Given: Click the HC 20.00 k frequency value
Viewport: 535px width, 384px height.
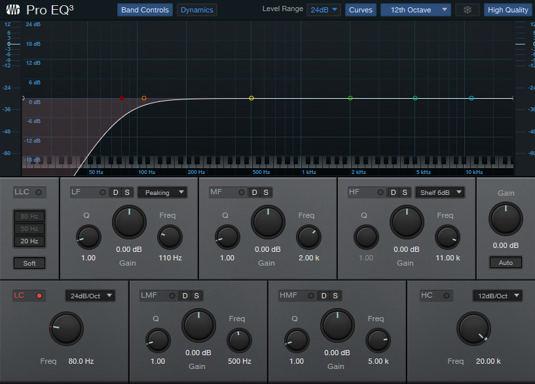Looking at the screenshot, I should 489,361.
